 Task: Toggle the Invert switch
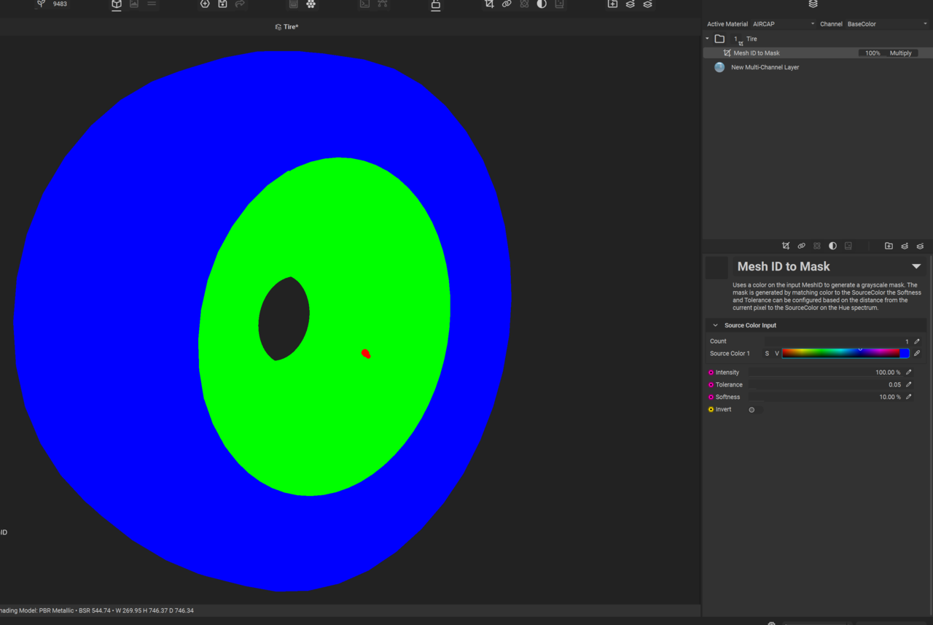point(753,410)
